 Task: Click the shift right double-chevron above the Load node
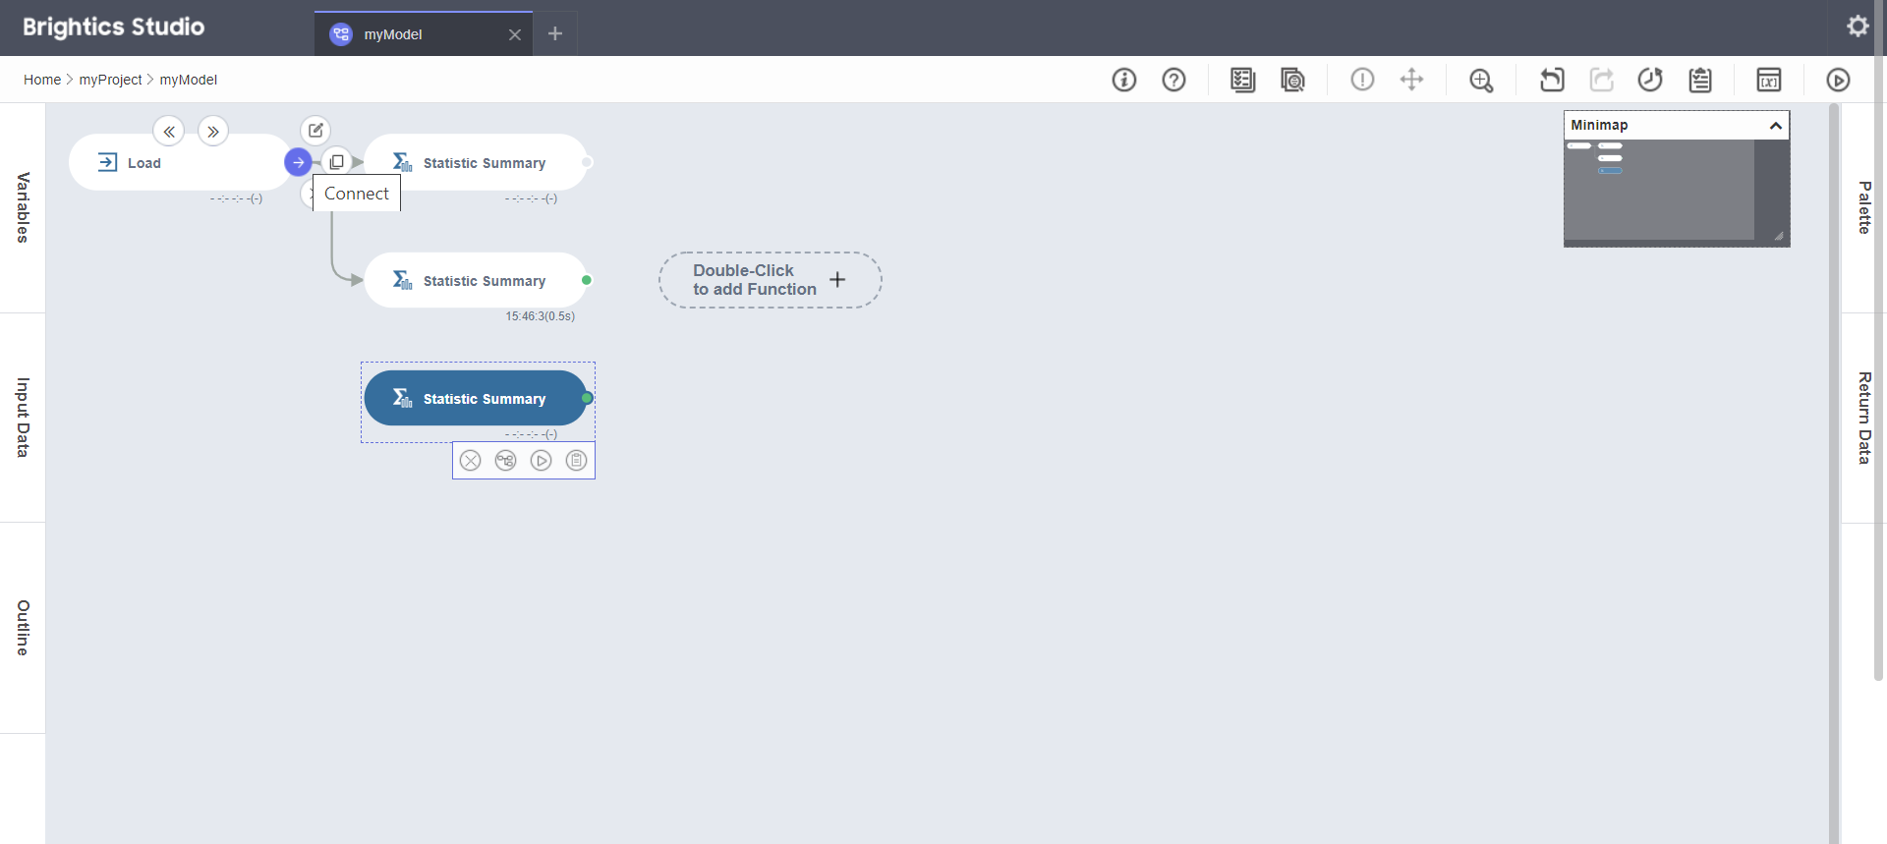tap(213, 131)
